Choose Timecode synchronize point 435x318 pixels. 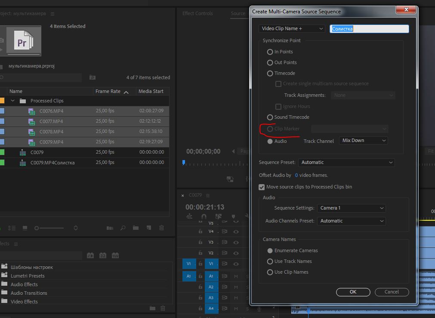(270, 74)
